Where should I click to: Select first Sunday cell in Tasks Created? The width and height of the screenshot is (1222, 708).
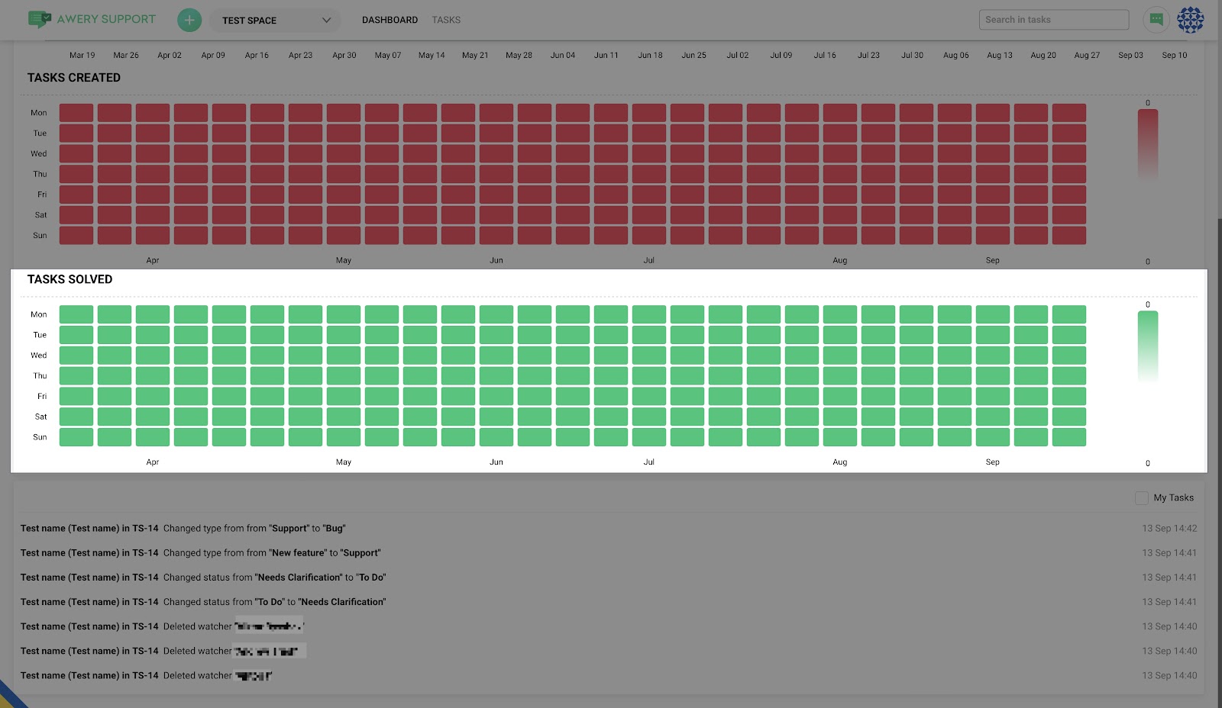coord(76,236)
